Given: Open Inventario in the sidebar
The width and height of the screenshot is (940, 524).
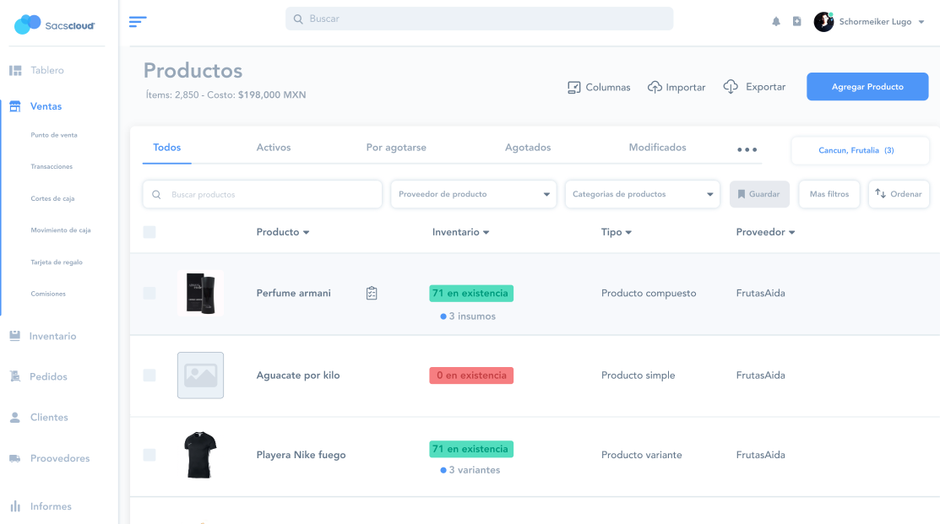Looking at the screenshot, I should coord(52,336).
